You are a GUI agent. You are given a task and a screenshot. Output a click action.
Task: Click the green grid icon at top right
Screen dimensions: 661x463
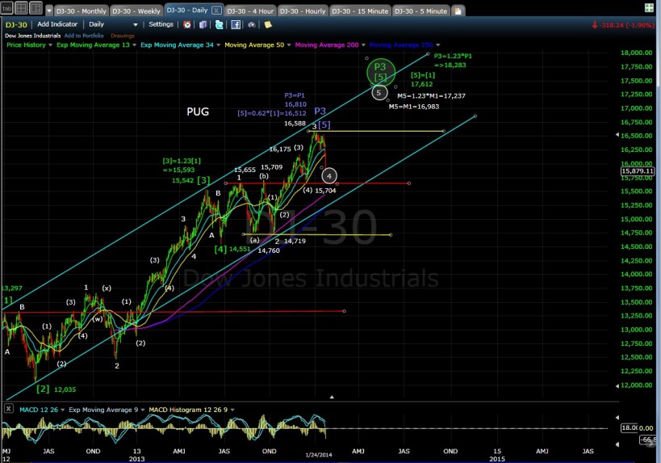click(x=649, y=7)
